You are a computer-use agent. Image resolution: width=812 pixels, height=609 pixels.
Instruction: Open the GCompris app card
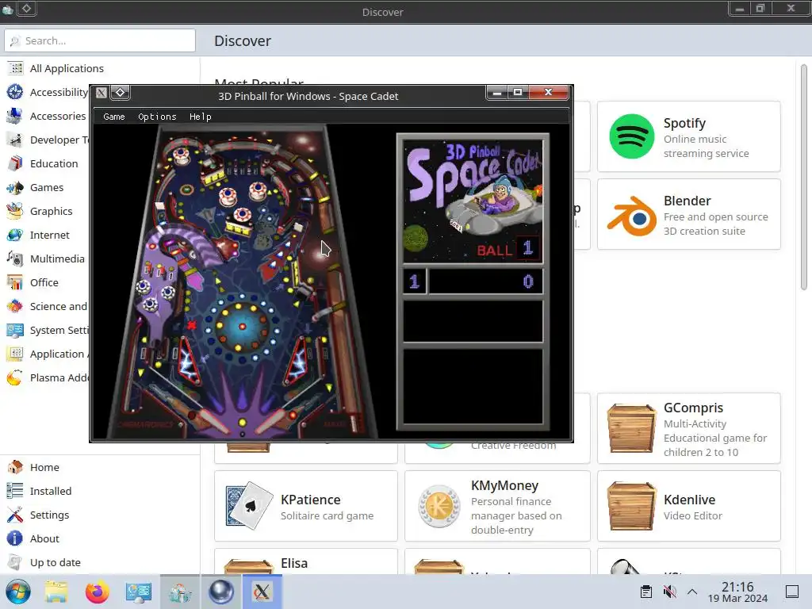click(689, 428)
